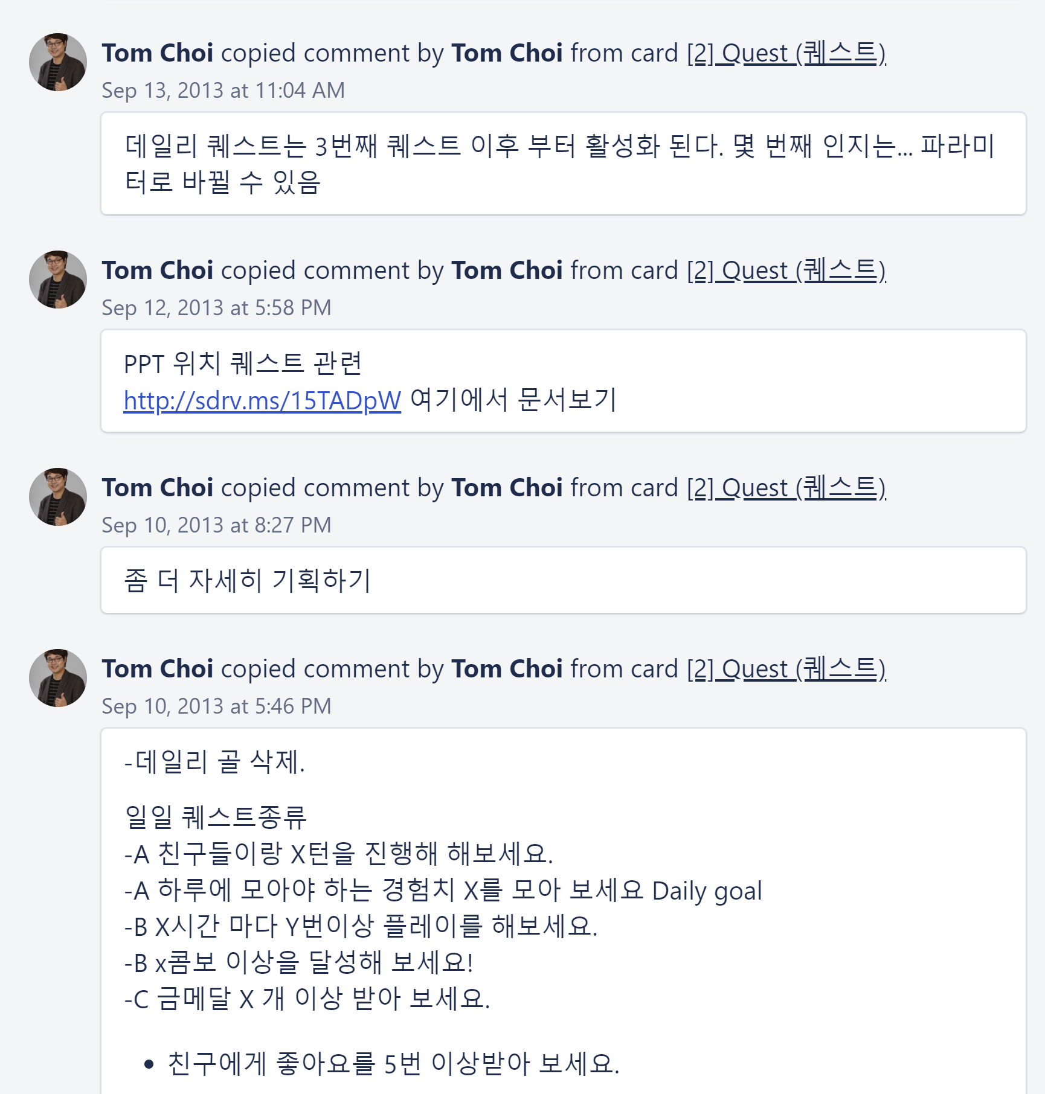Viewport: 1045px width, 1094px height.
Task: Open the Quest card link in the 8:27 PM entry
Action: tap(786, 488)
